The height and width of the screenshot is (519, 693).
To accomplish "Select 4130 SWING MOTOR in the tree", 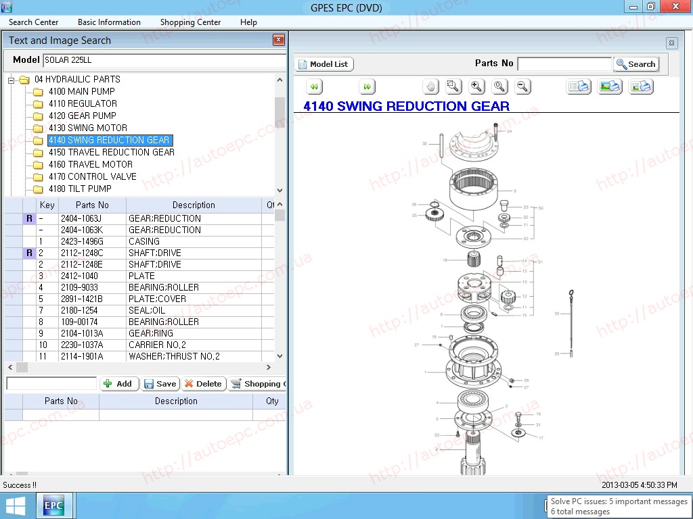I will (x=88, y=128).
